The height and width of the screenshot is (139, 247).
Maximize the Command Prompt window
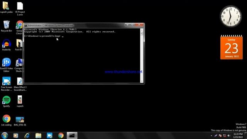point(132,25)
